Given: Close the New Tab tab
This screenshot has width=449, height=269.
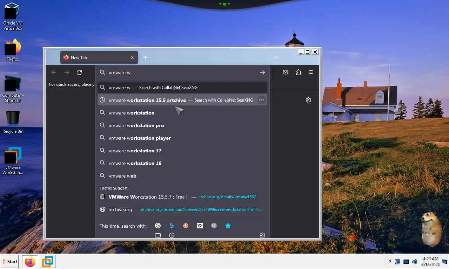Looking at the screenshot, I should (132, 57).
